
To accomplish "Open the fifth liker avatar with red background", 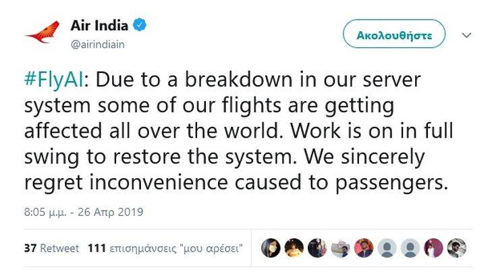I will [364, 248].
